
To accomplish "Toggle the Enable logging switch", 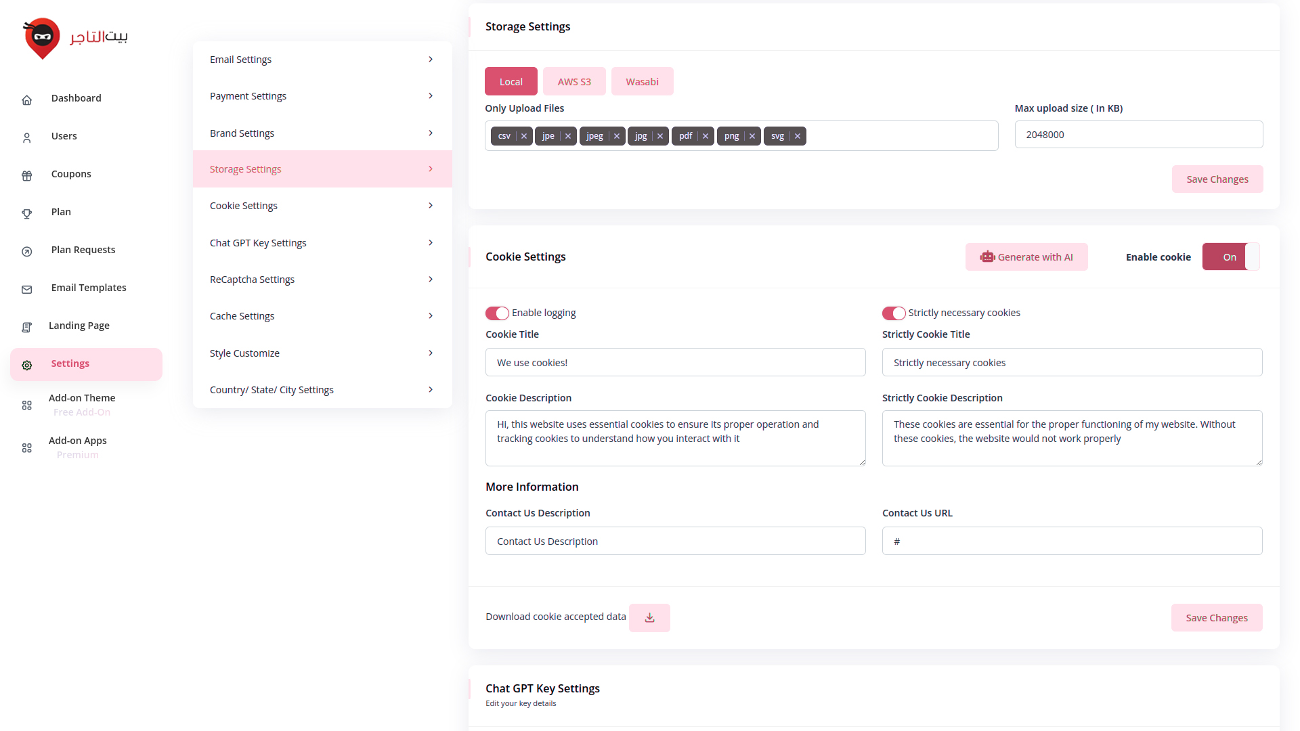I will (497, 313).
